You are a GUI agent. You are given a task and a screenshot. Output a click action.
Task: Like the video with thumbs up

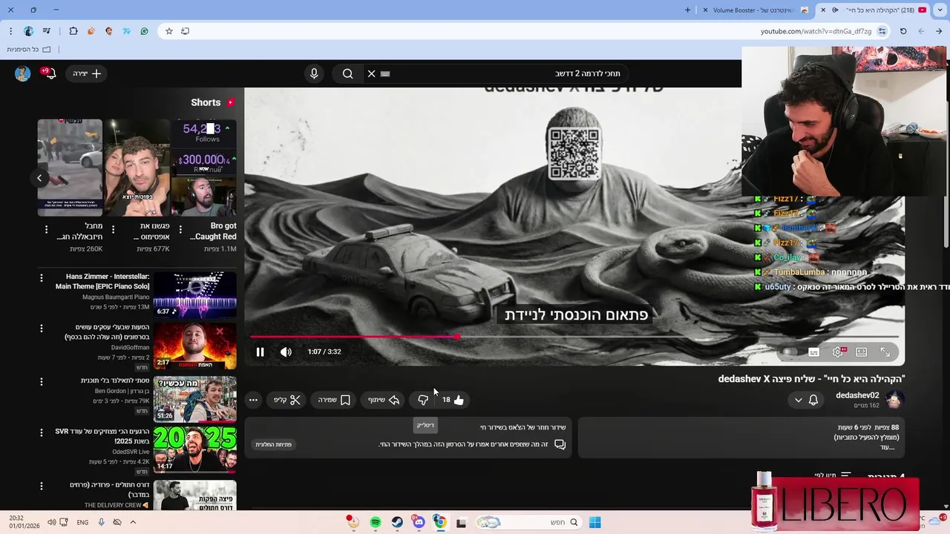[x=453, y=400]
